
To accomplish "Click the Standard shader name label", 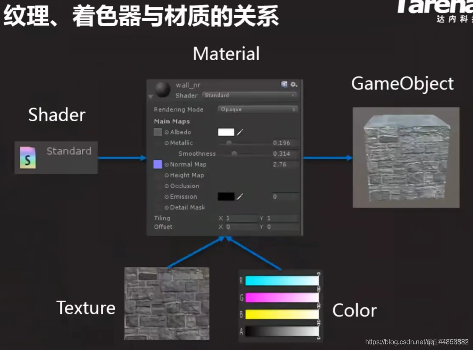I will coord(69,151).
